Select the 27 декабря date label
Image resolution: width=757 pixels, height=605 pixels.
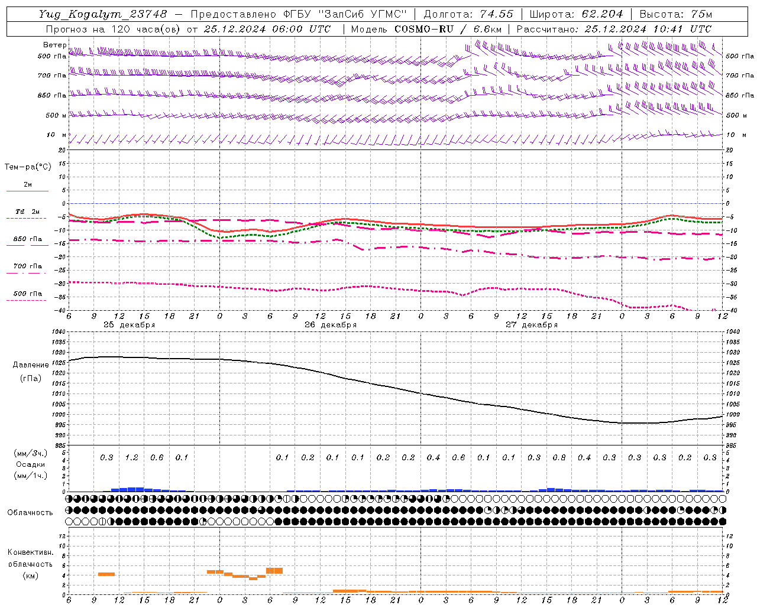pos(532,325)
